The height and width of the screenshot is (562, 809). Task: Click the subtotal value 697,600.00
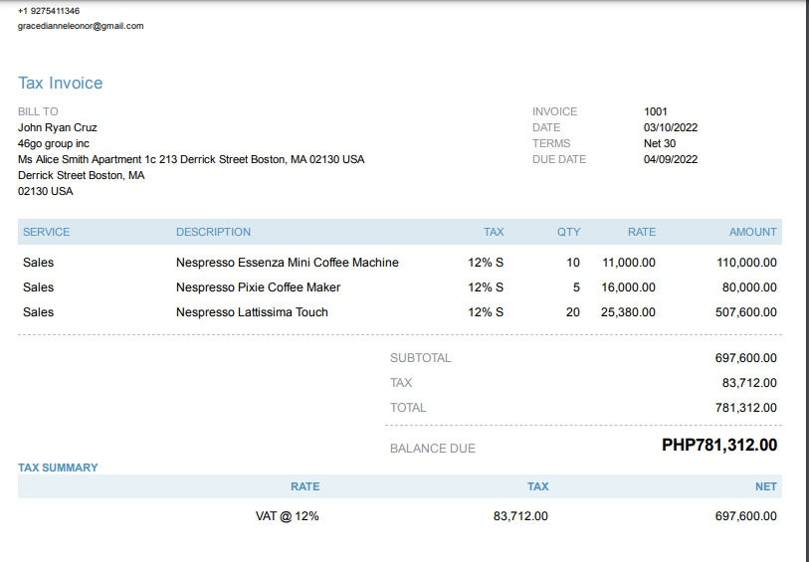pyautogui.click(x=745, y=358)
